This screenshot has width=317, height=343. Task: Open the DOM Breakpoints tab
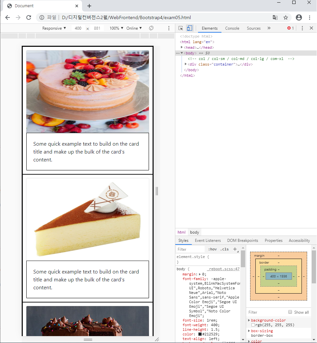coord(243,241)
